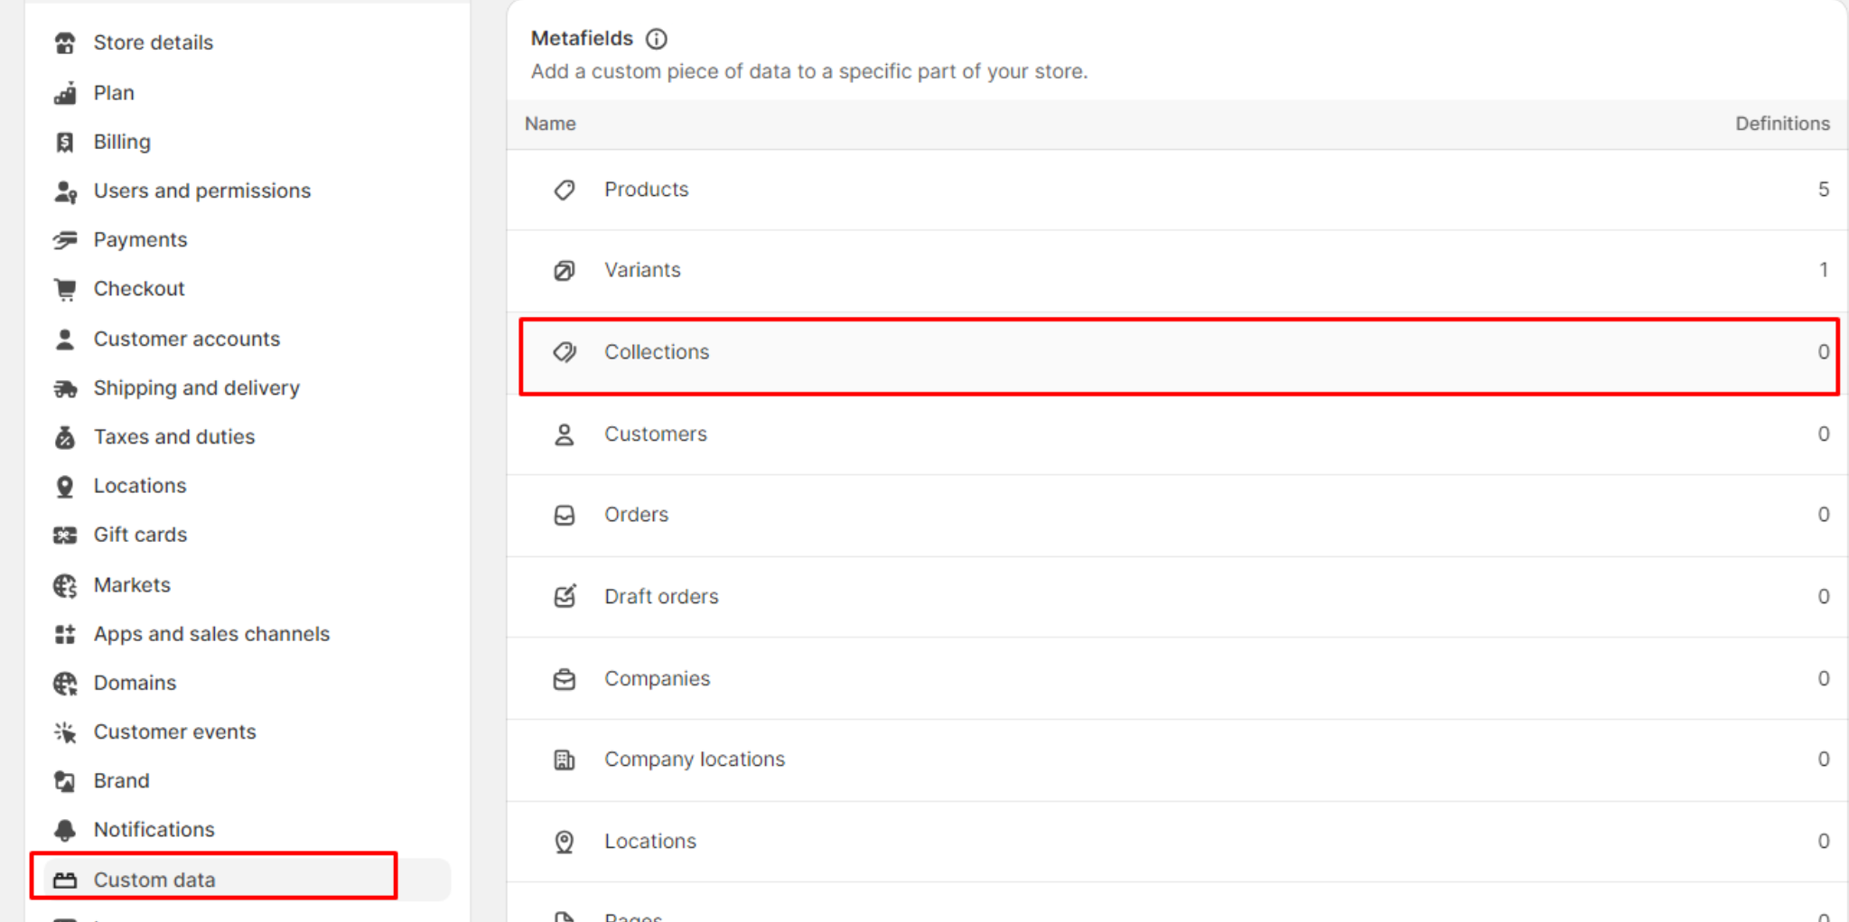Open Orders metafield definitions
The width and height of the screenshot is (1849, 922).
coord(1177,516)
